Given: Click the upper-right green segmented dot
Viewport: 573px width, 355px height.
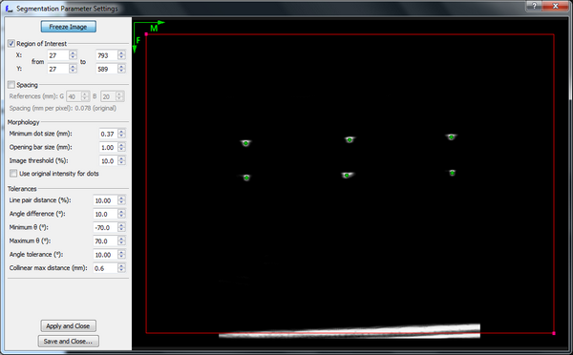Looking at the screenshot, I should pyautogui.click(x=452, y=137).
